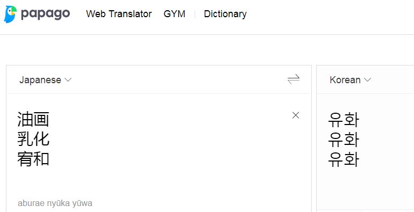Swap source and target languages

tap(294, 79)
